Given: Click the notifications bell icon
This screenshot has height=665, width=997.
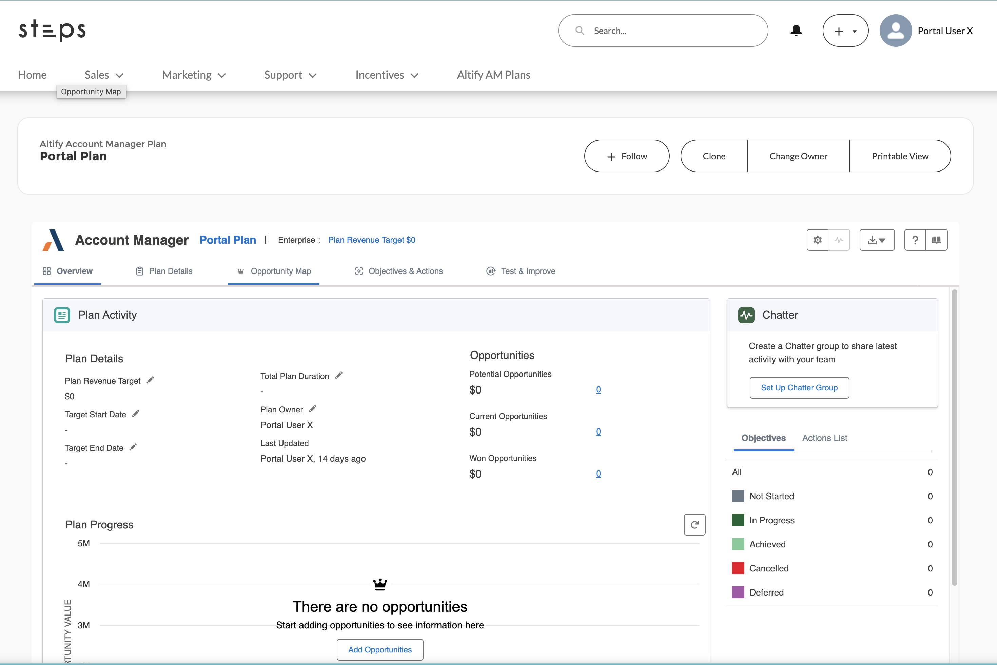Looking at the screenshot, I should 796,31.
